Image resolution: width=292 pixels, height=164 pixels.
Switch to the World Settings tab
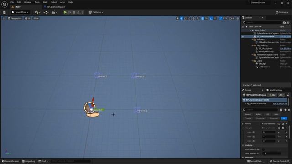click(274, 90)
